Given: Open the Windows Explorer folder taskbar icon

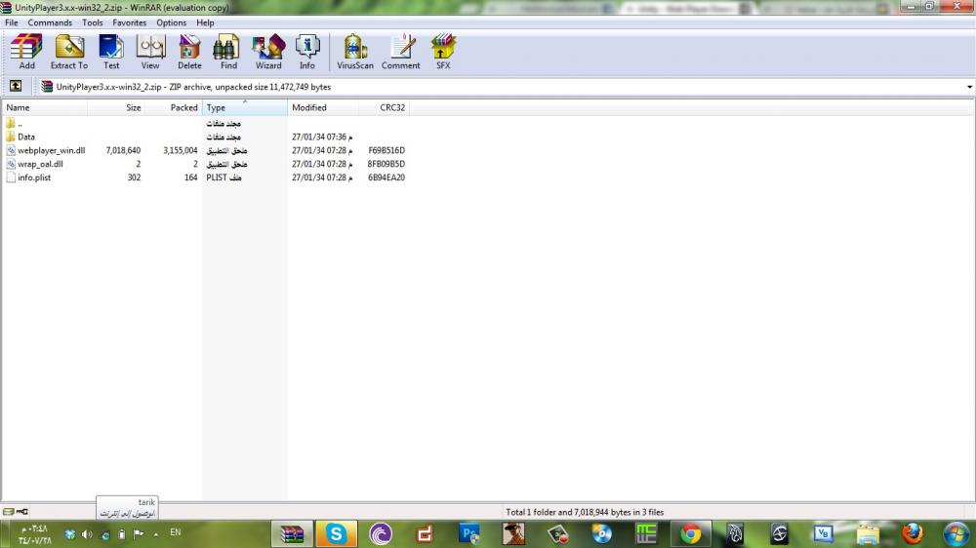Looking at the screenshot, I should 868,533.
